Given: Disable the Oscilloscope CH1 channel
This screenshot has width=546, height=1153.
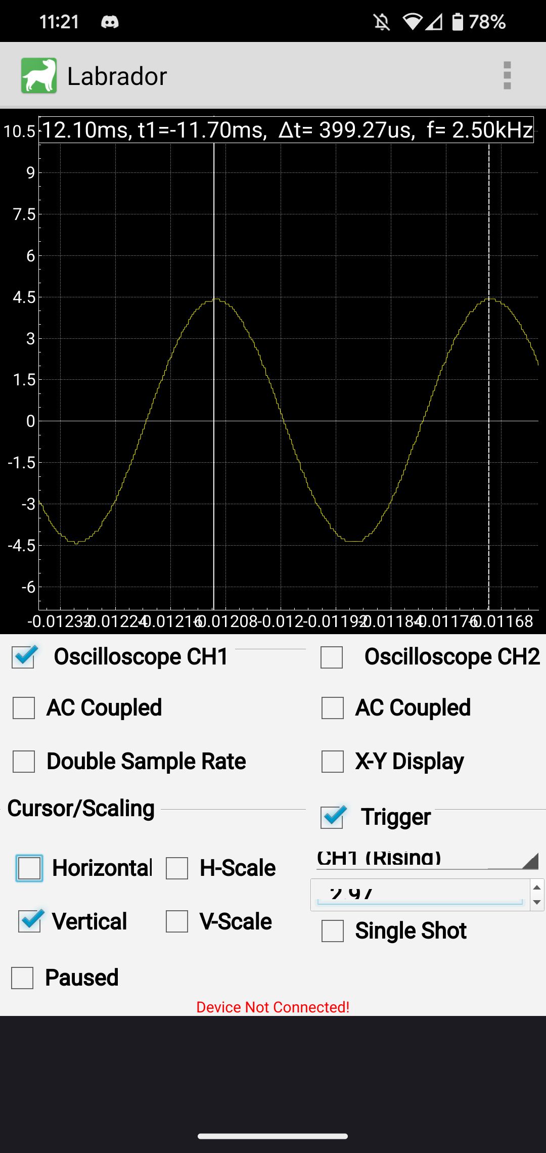Looking at the screenshot, I should (22, 656).
